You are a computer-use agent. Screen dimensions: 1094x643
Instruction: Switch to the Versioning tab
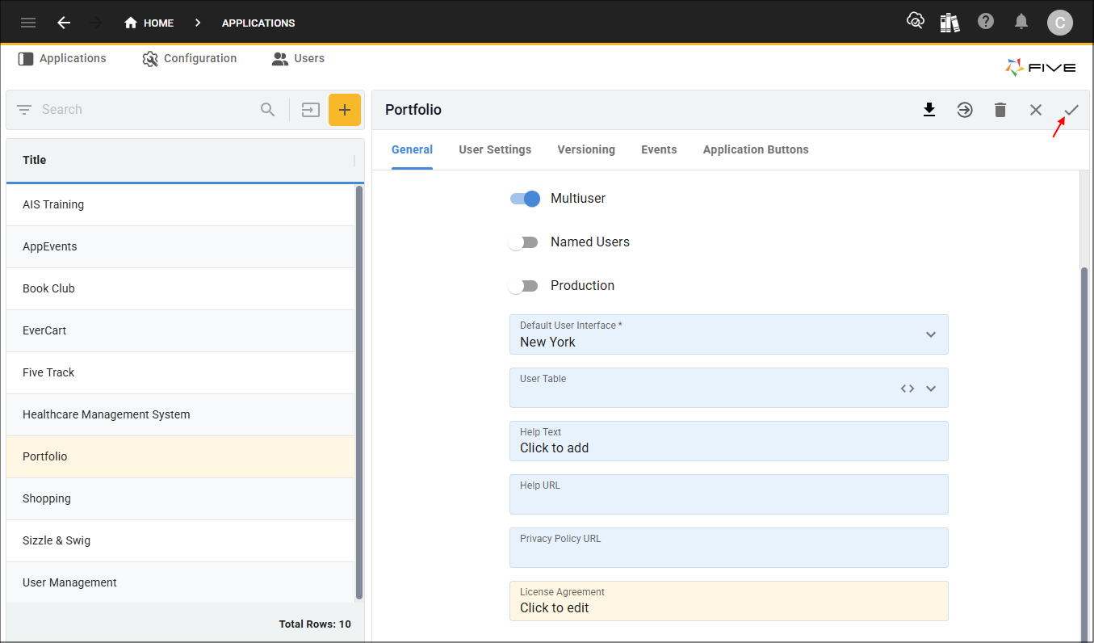pos(586,149)
